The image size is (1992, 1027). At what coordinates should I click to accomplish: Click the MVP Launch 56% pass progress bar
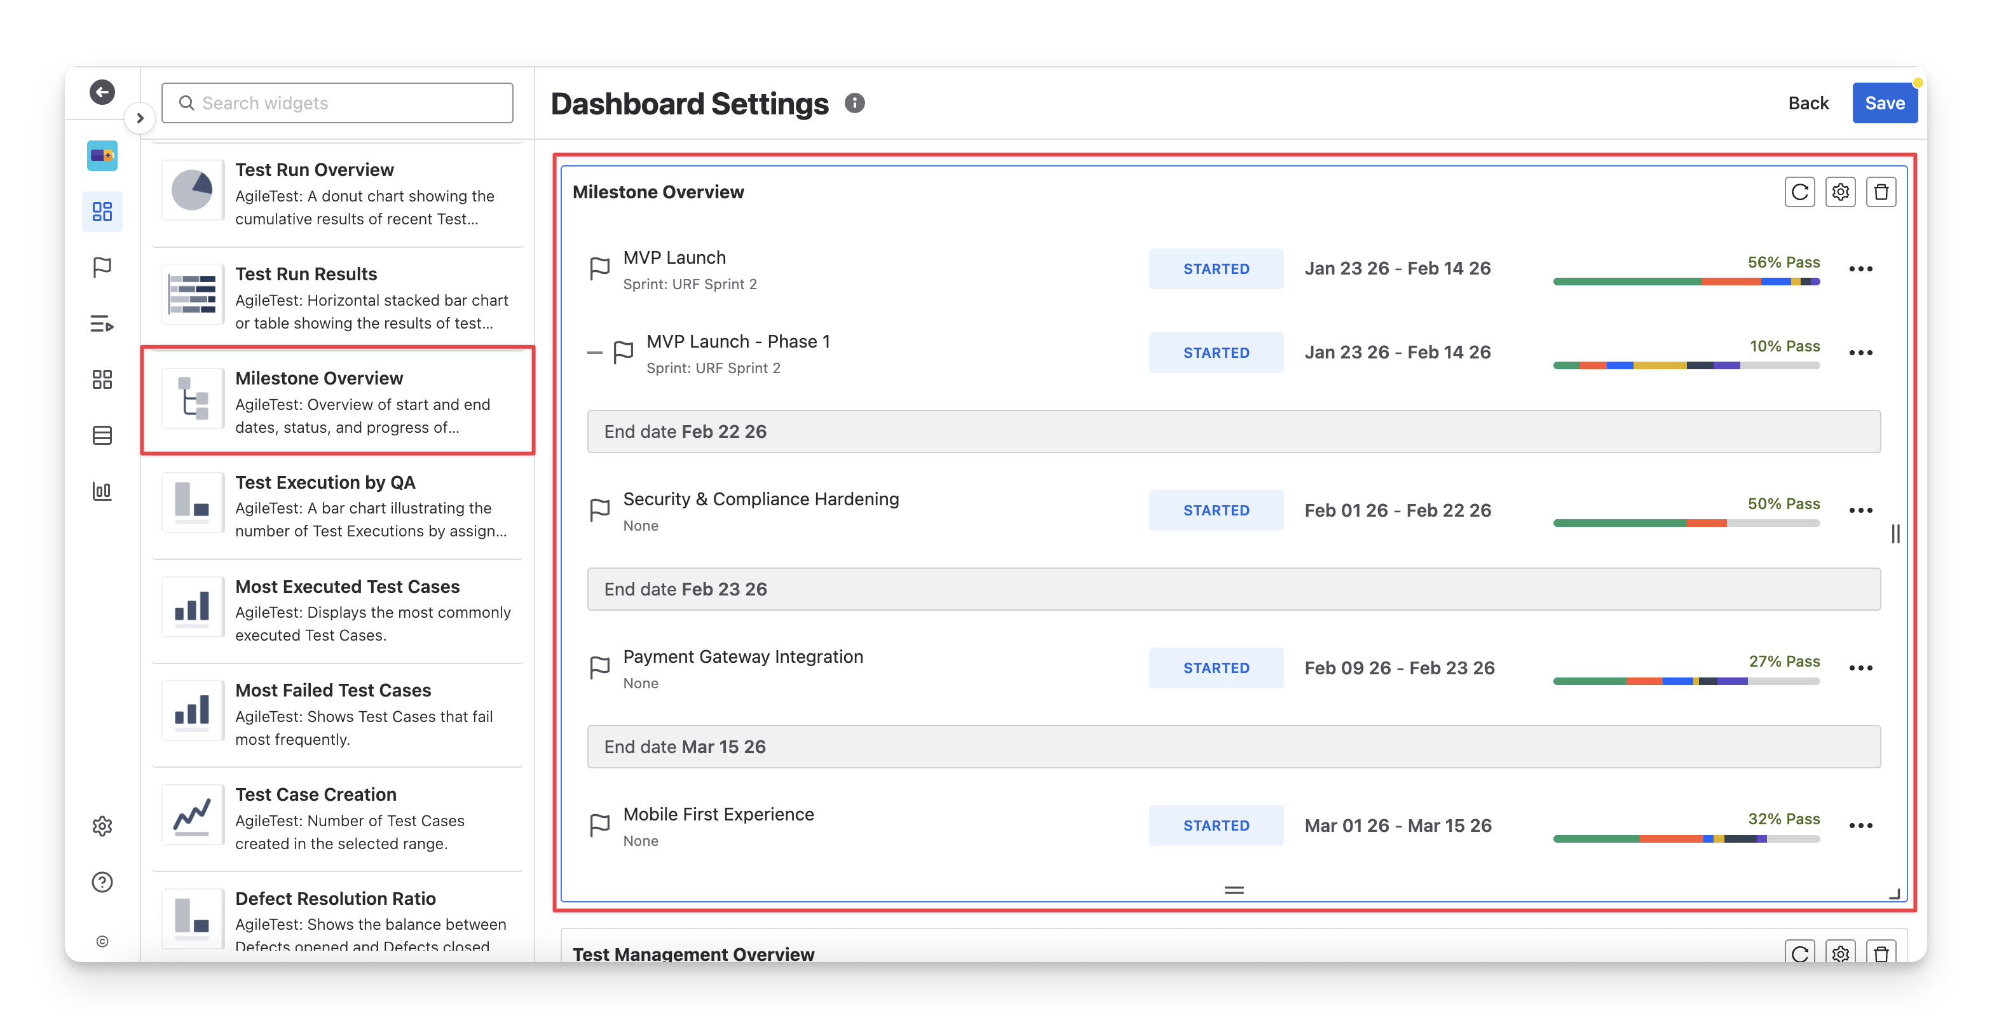click(x=1686, y=282)
